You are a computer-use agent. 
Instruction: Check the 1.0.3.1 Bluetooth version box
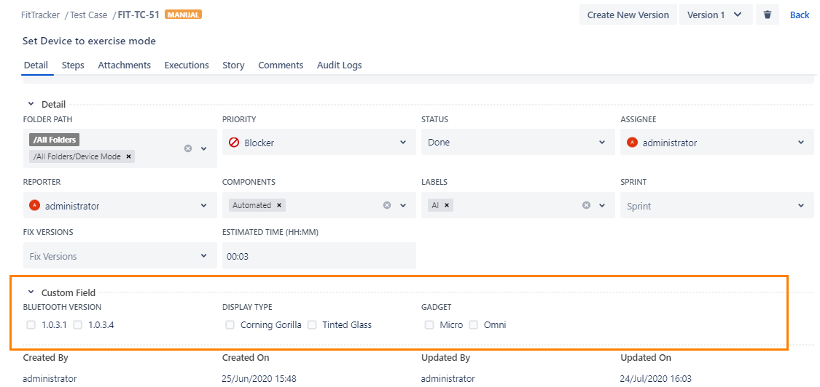point(31,325)
